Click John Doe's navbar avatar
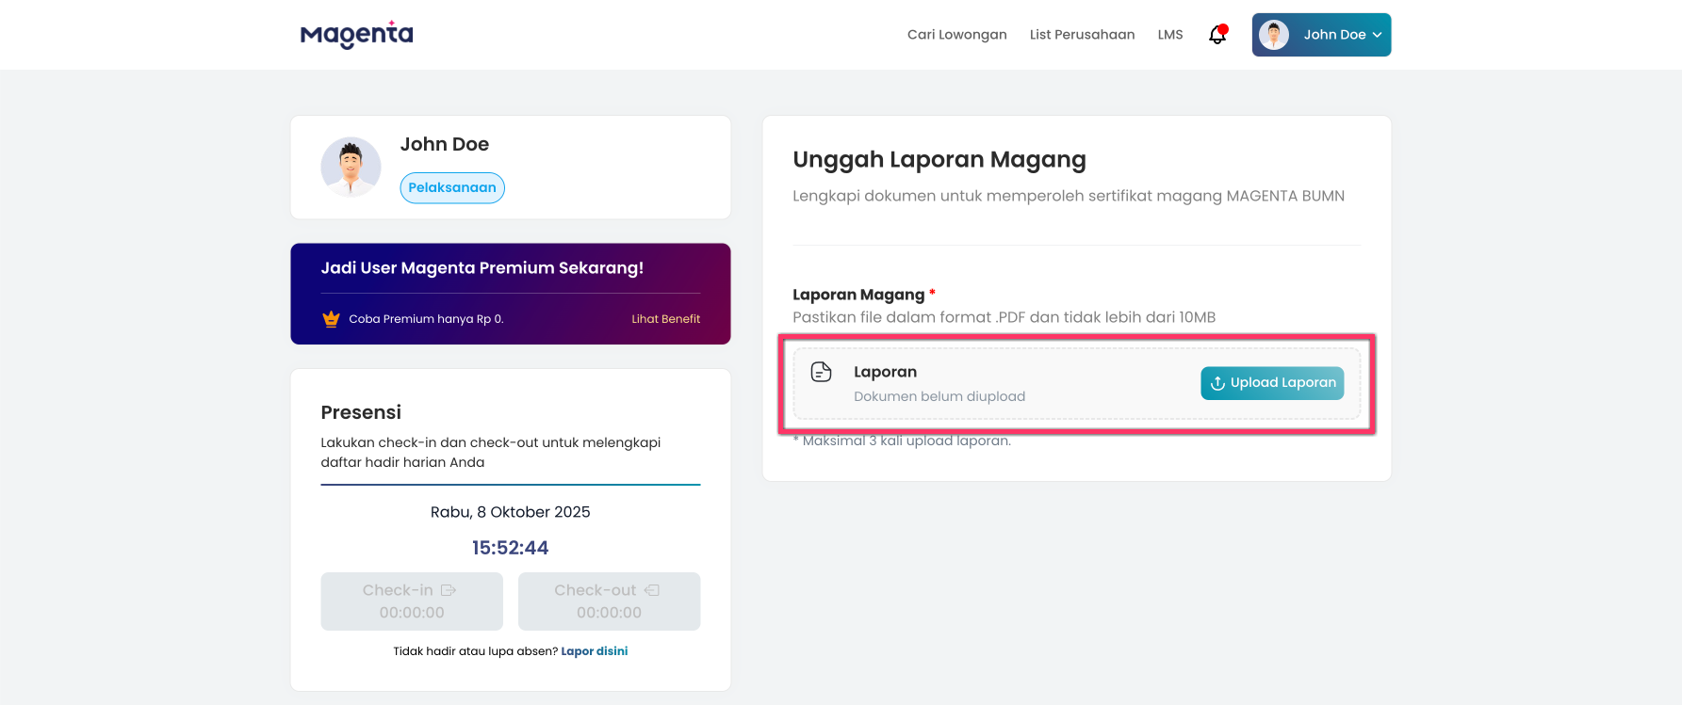 [x=1274, y=35]
